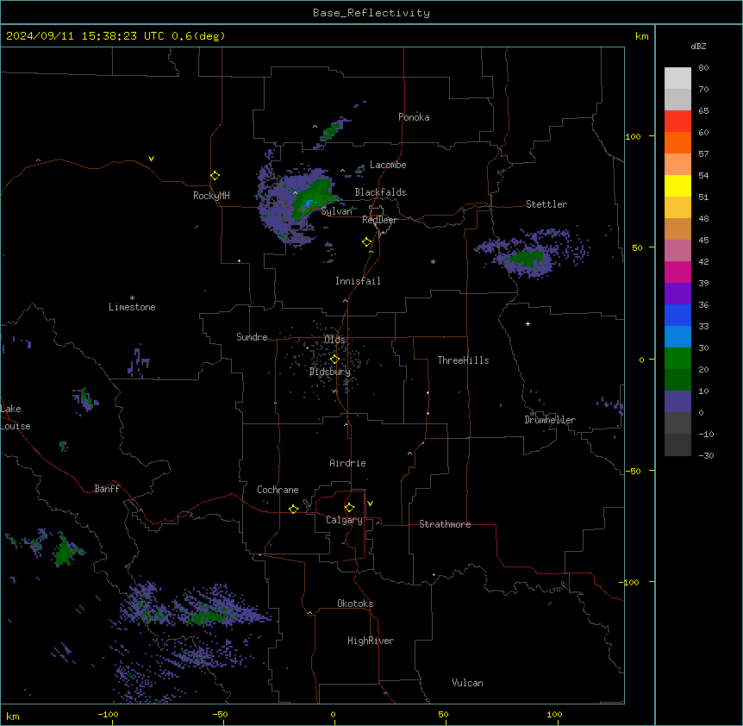Click the Base_Reflectivity title
Screen dimensions: 743x726
pyautogui.click(x=371, y=13)
